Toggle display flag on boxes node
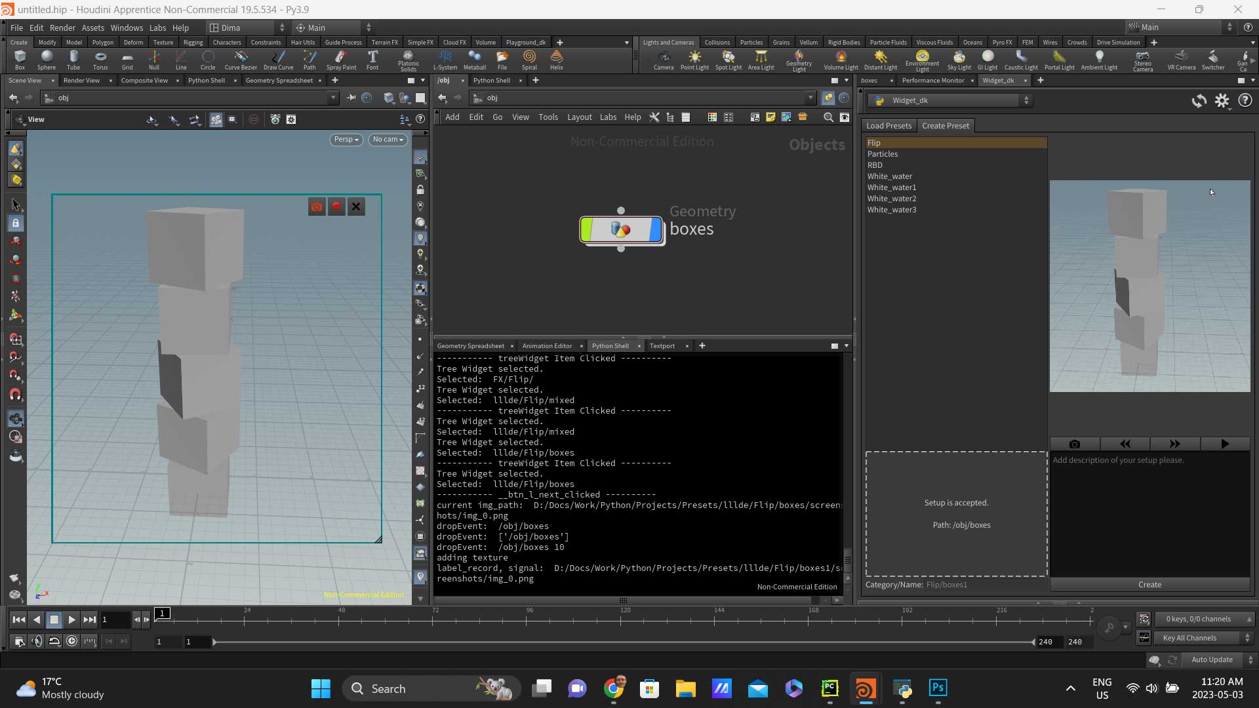This screenshot has height=708, width=1259. [655, 229]
